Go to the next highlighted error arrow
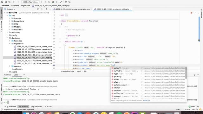The height and width of the screenshot is (114, 203). (x=198, y=13)
